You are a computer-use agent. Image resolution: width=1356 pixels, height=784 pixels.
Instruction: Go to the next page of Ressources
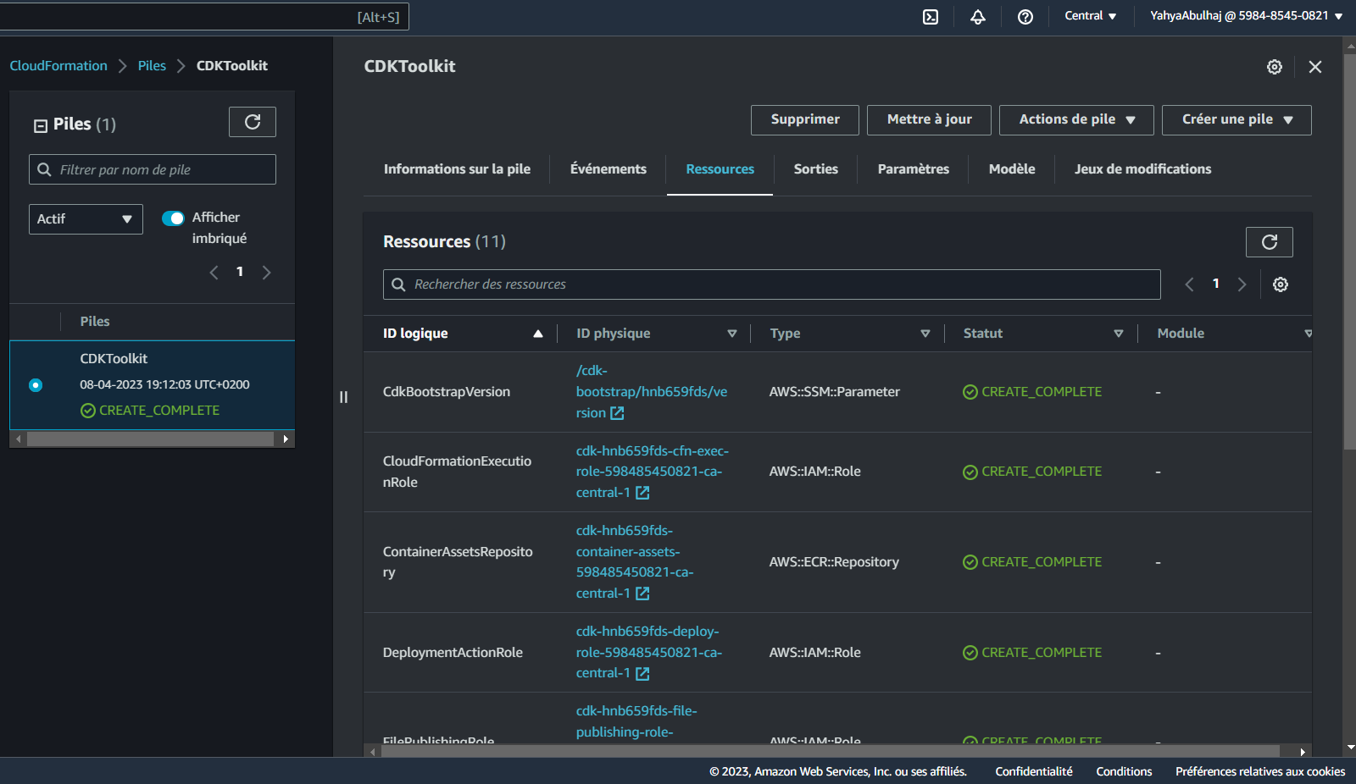click(x=1242, y=284)
